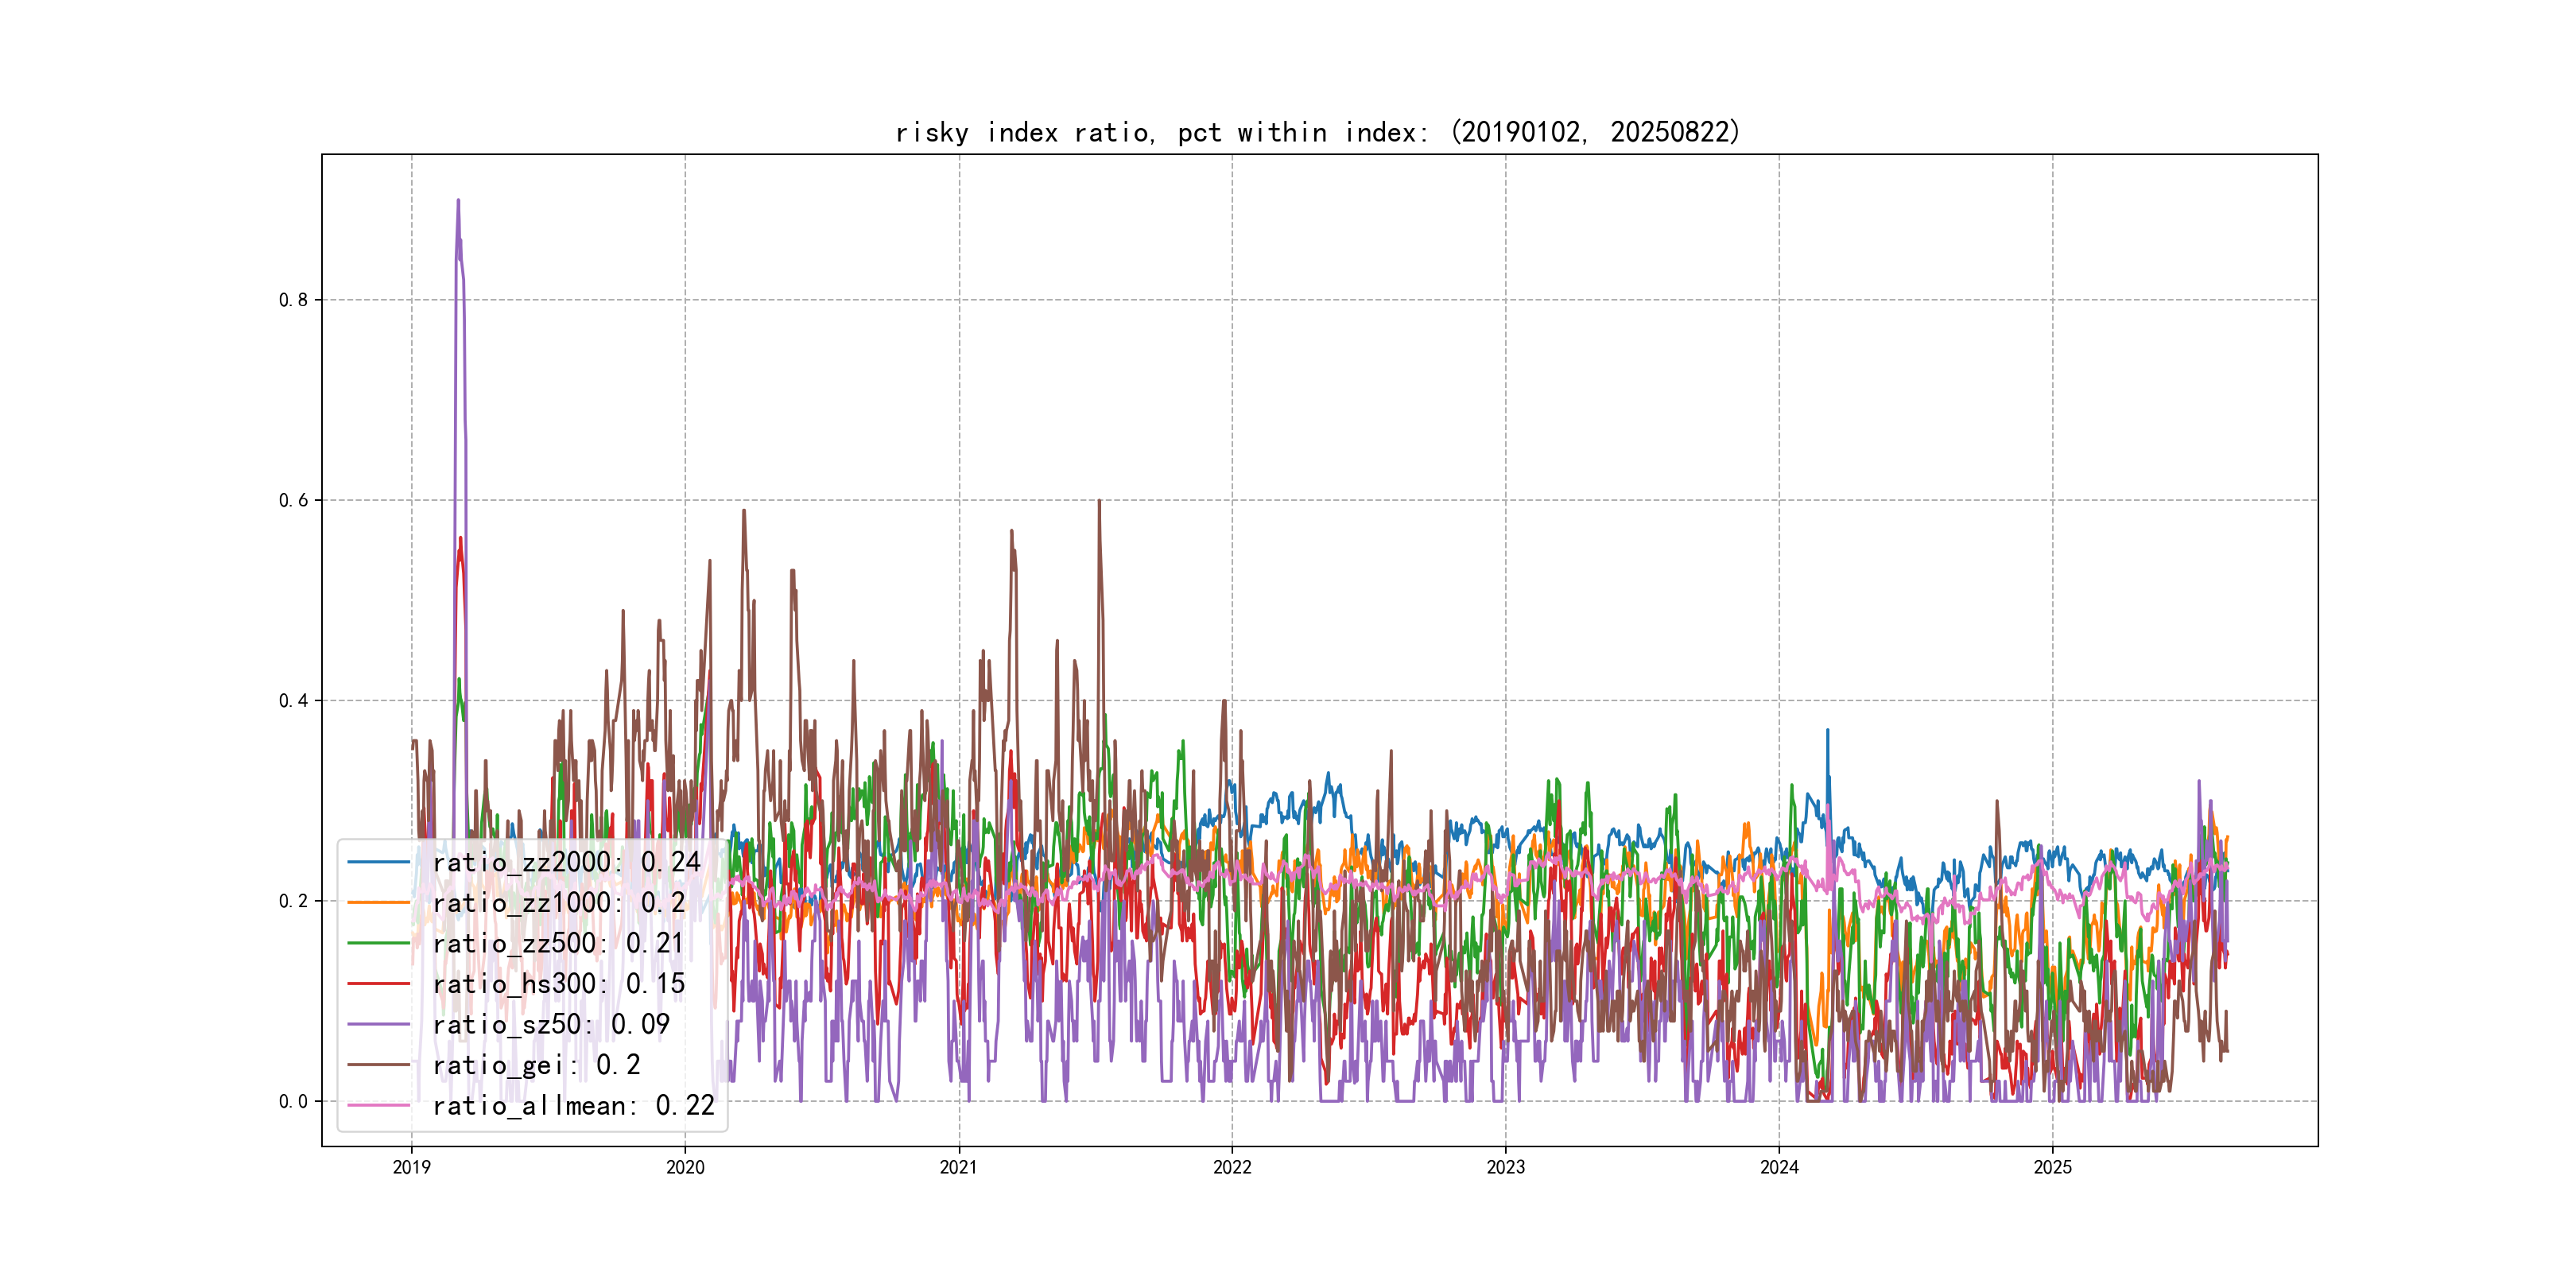Viewport: 2576px width, 1288px height.
Task: Select the 'ratio_sz50: 0.09' legend label
Action: tap(551, 1025)
